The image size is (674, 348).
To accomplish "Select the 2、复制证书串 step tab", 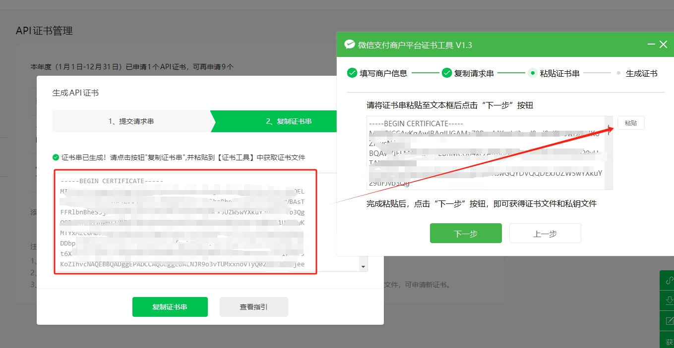I will 288,121.
